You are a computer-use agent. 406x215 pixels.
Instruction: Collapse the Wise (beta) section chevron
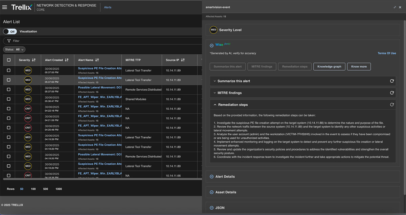[211, 45]
